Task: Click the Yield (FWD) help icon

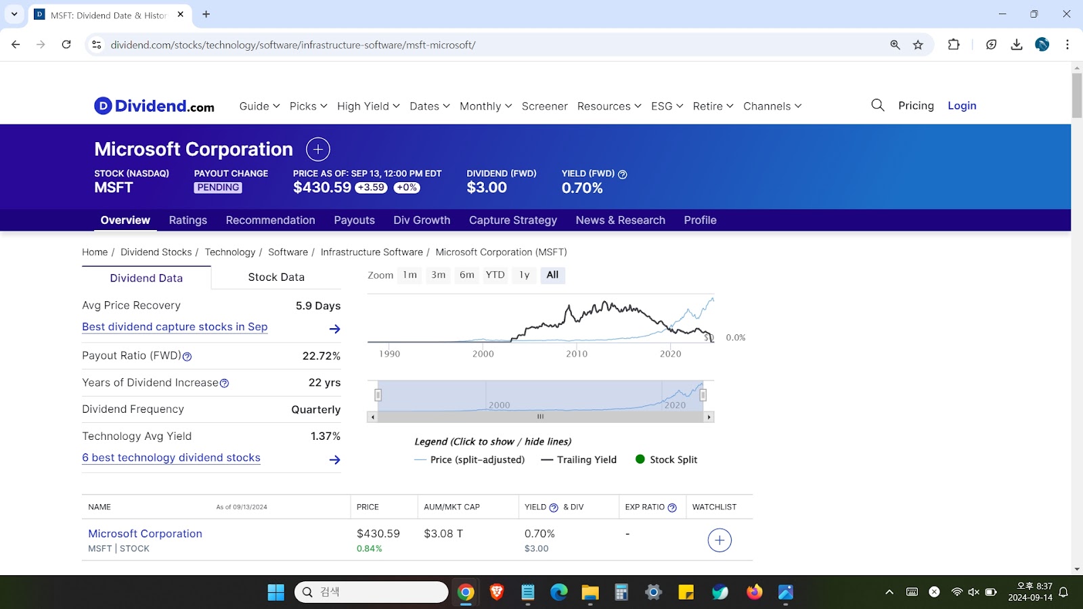Action: [623, 174]
